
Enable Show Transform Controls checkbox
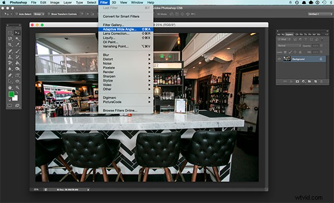[49, 14]
